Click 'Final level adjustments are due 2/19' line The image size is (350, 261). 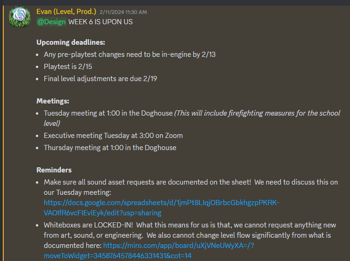101,79
